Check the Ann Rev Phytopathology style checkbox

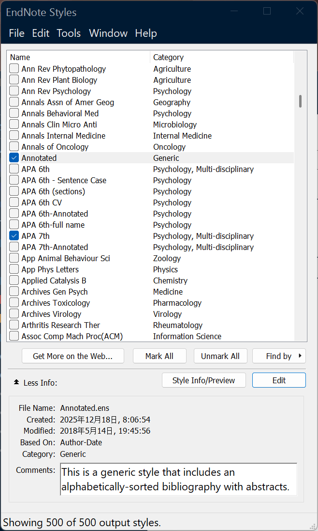14,69
